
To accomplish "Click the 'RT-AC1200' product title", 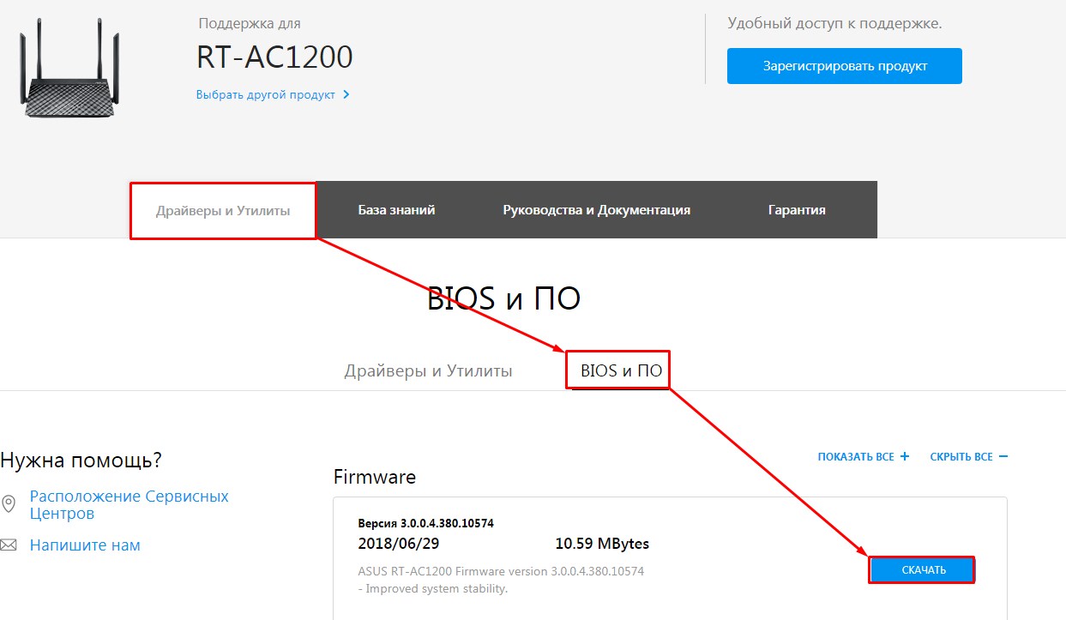I will (x=274, y=57).
